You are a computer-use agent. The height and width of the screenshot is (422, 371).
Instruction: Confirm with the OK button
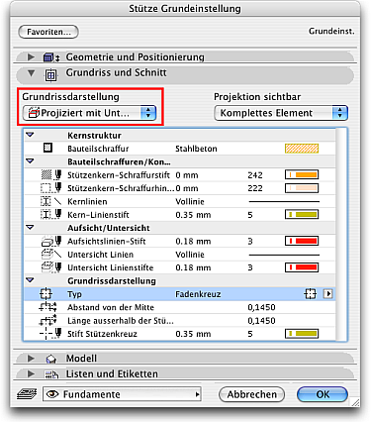tap(323, 394)
